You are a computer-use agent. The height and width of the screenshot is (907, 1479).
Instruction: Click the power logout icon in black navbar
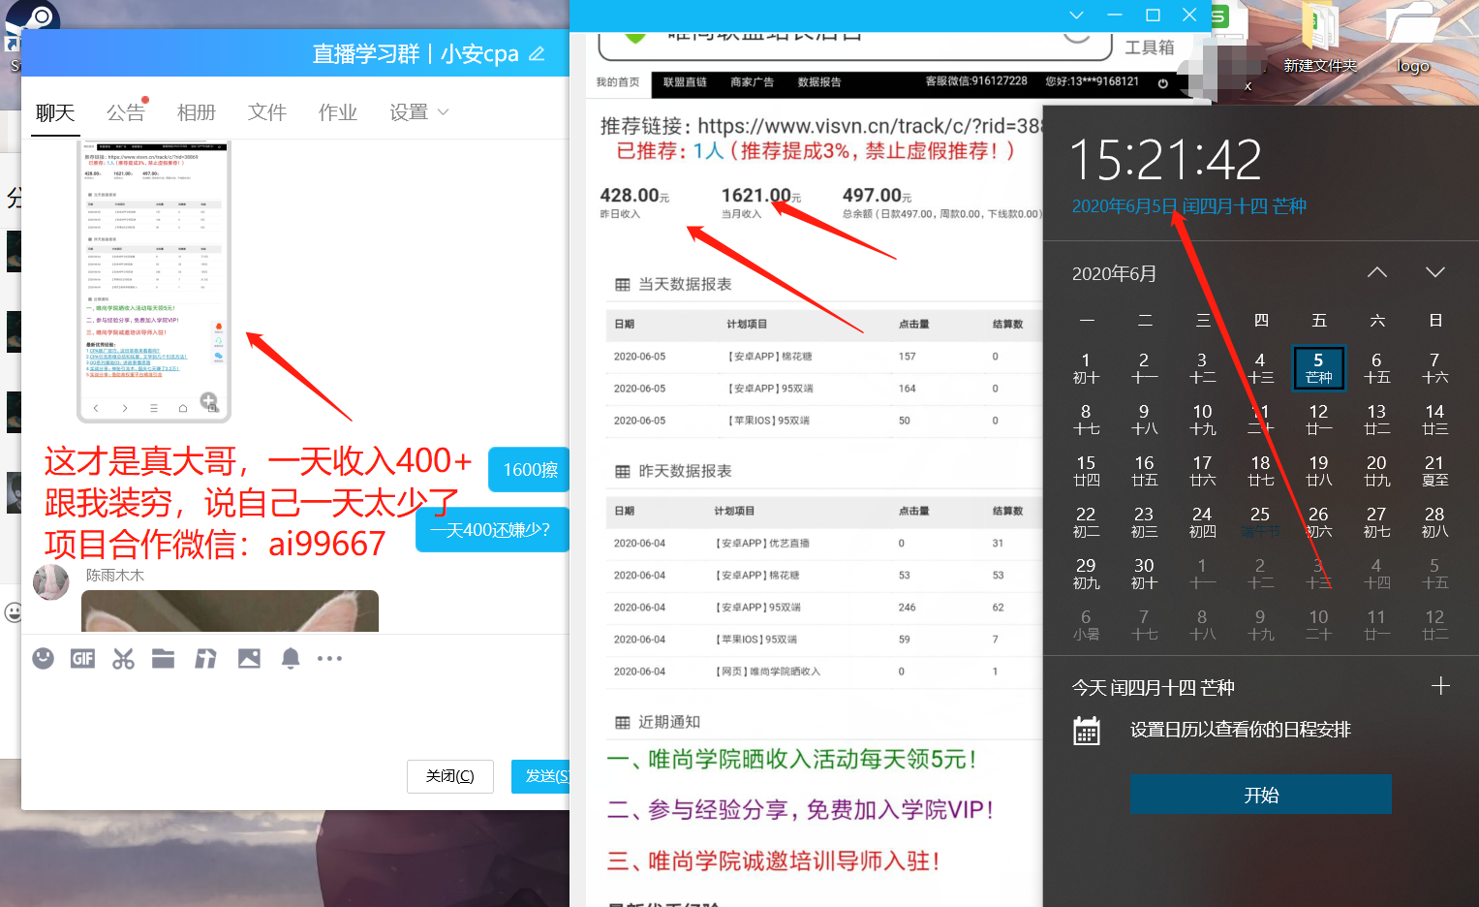pyautogui.click(x=1162, y=83)
